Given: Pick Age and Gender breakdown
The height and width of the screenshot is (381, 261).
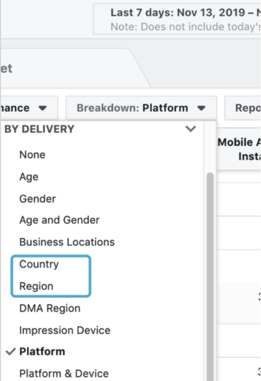Looking at the screenshot, I should [59, 220].
